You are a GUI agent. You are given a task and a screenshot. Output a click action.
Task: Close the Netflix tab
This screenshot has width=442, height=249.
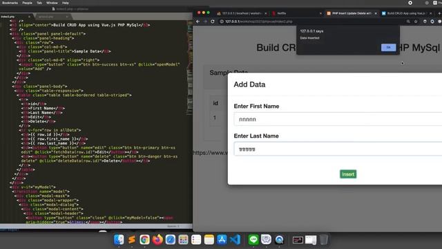[x=320, y=13]
